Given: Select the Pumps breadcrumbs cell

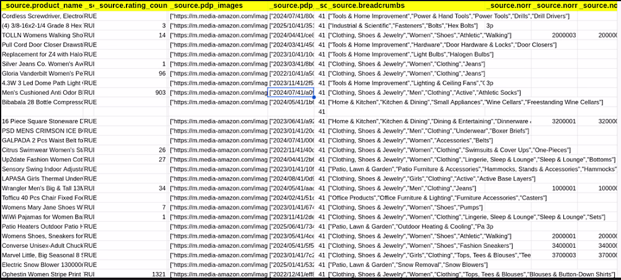Looking at the screenshot, I should 406,207.
